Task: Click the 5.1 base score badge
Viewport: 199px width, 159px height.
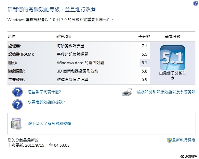Action: 173,58
